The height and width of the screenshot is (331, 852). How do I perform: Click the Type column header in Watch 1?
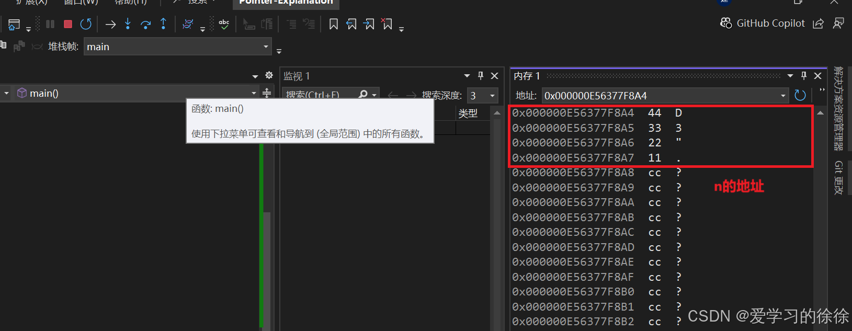(468, 113)
